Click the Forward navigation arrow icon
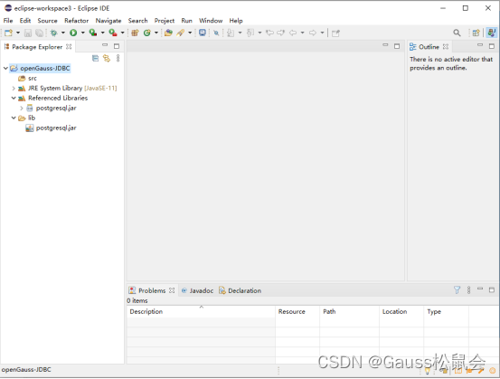Screen dimensions: 500x379 pyautogui.click(x=313, y=33)
